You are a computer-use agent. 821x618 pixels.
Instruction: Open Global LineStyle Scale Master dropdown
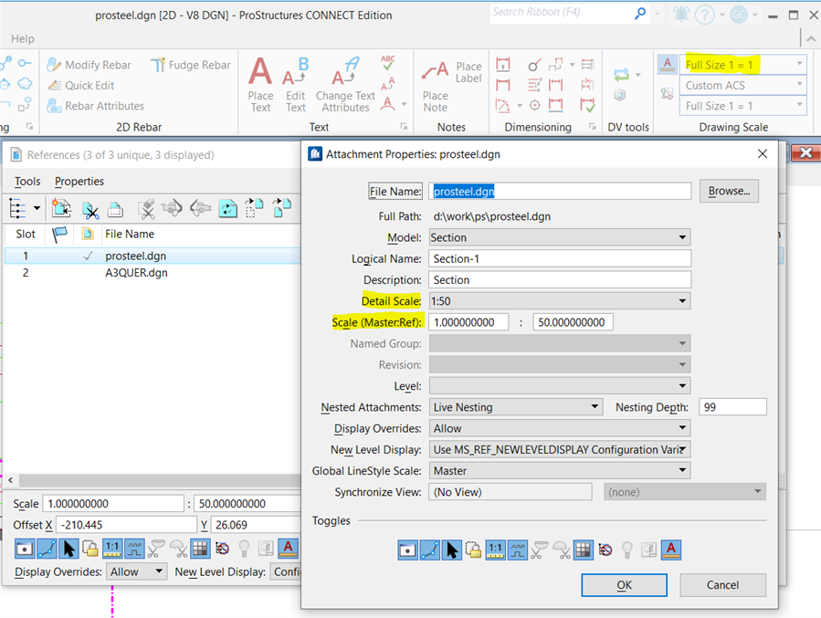pyautogui.click(x=559, y=471)
